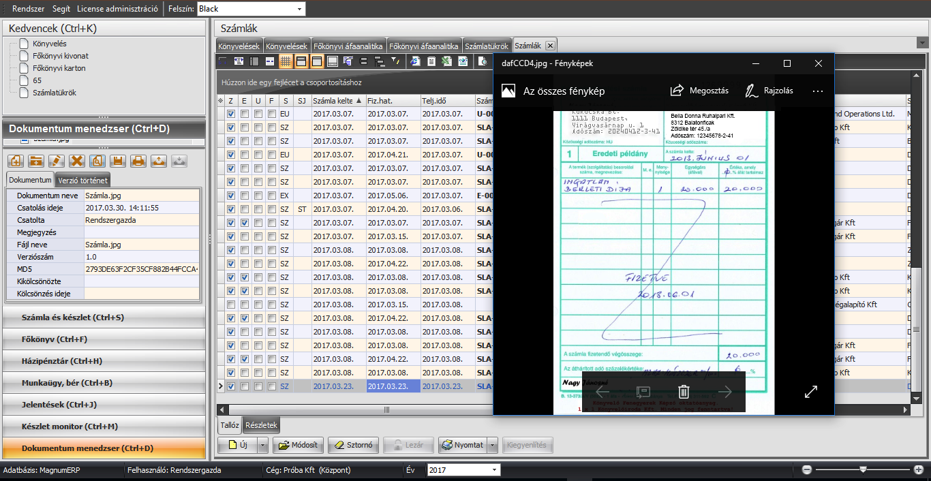Open the Felszín skin dropdown
931x481 pixels.
(x=299, y=9)
